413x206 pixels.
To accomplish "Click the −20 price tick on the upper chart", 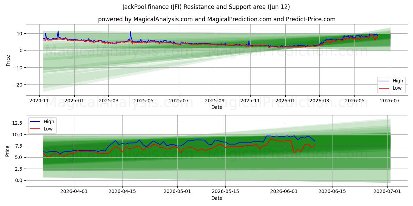I will click(18, 85).
